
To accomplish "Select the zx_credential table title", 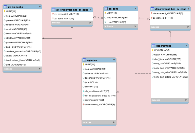I will 16,7.
